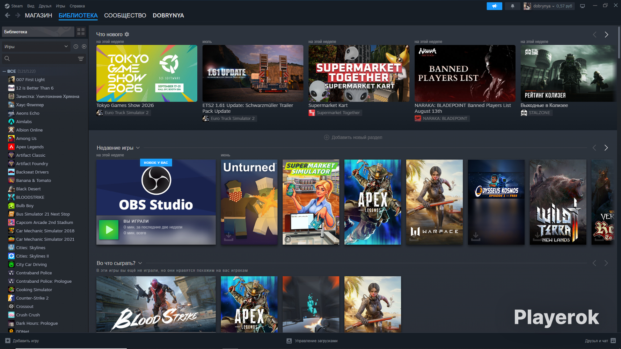The width and height of the screenshot is (621, 349).
Task: Open the Вид menu
Action: pos(31,6)
